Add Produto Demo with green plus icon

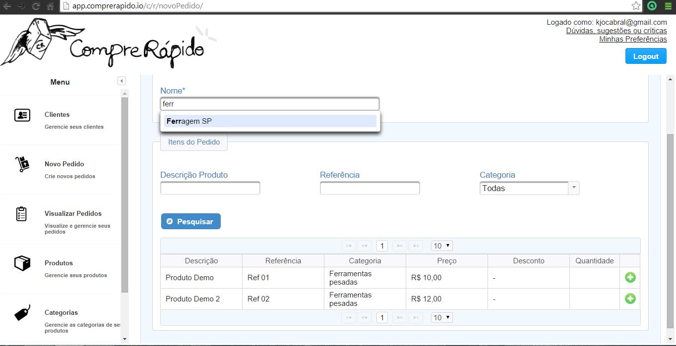pyautogui.click(x=630, y=278)
